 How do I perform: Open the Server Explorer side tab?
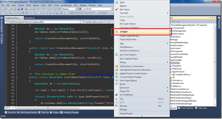point(2,24)
